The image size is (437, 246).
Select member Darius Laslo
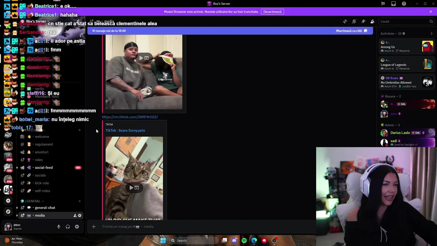407,133
